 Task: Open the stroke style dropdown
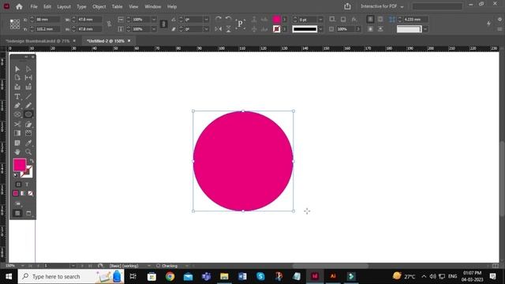point(320,29)
